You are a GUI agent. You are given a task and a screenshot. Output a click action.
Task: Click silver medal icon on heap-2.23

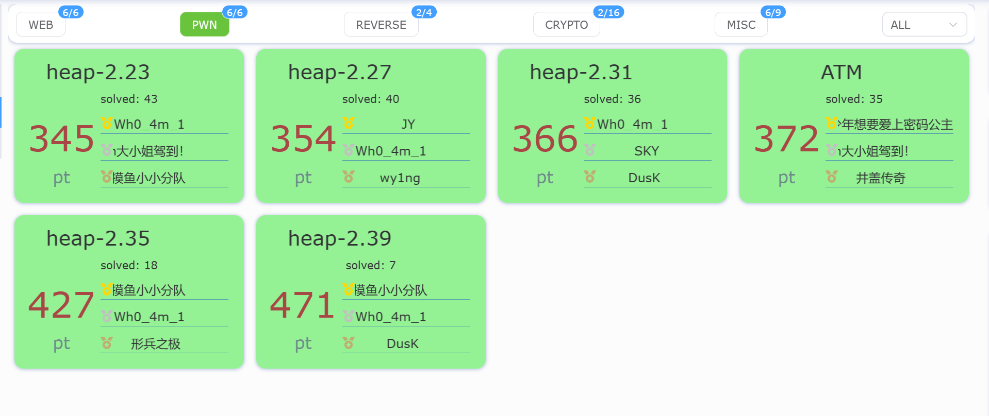pyautogui.click(x=107, y=150)
